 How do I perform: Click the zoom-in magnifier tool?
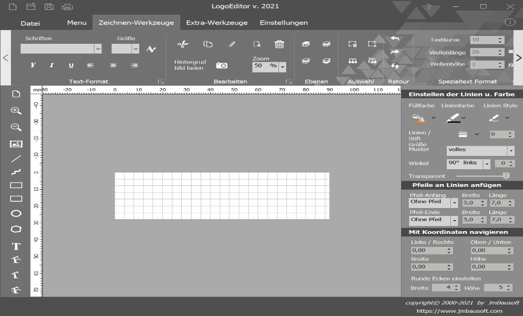16,111
